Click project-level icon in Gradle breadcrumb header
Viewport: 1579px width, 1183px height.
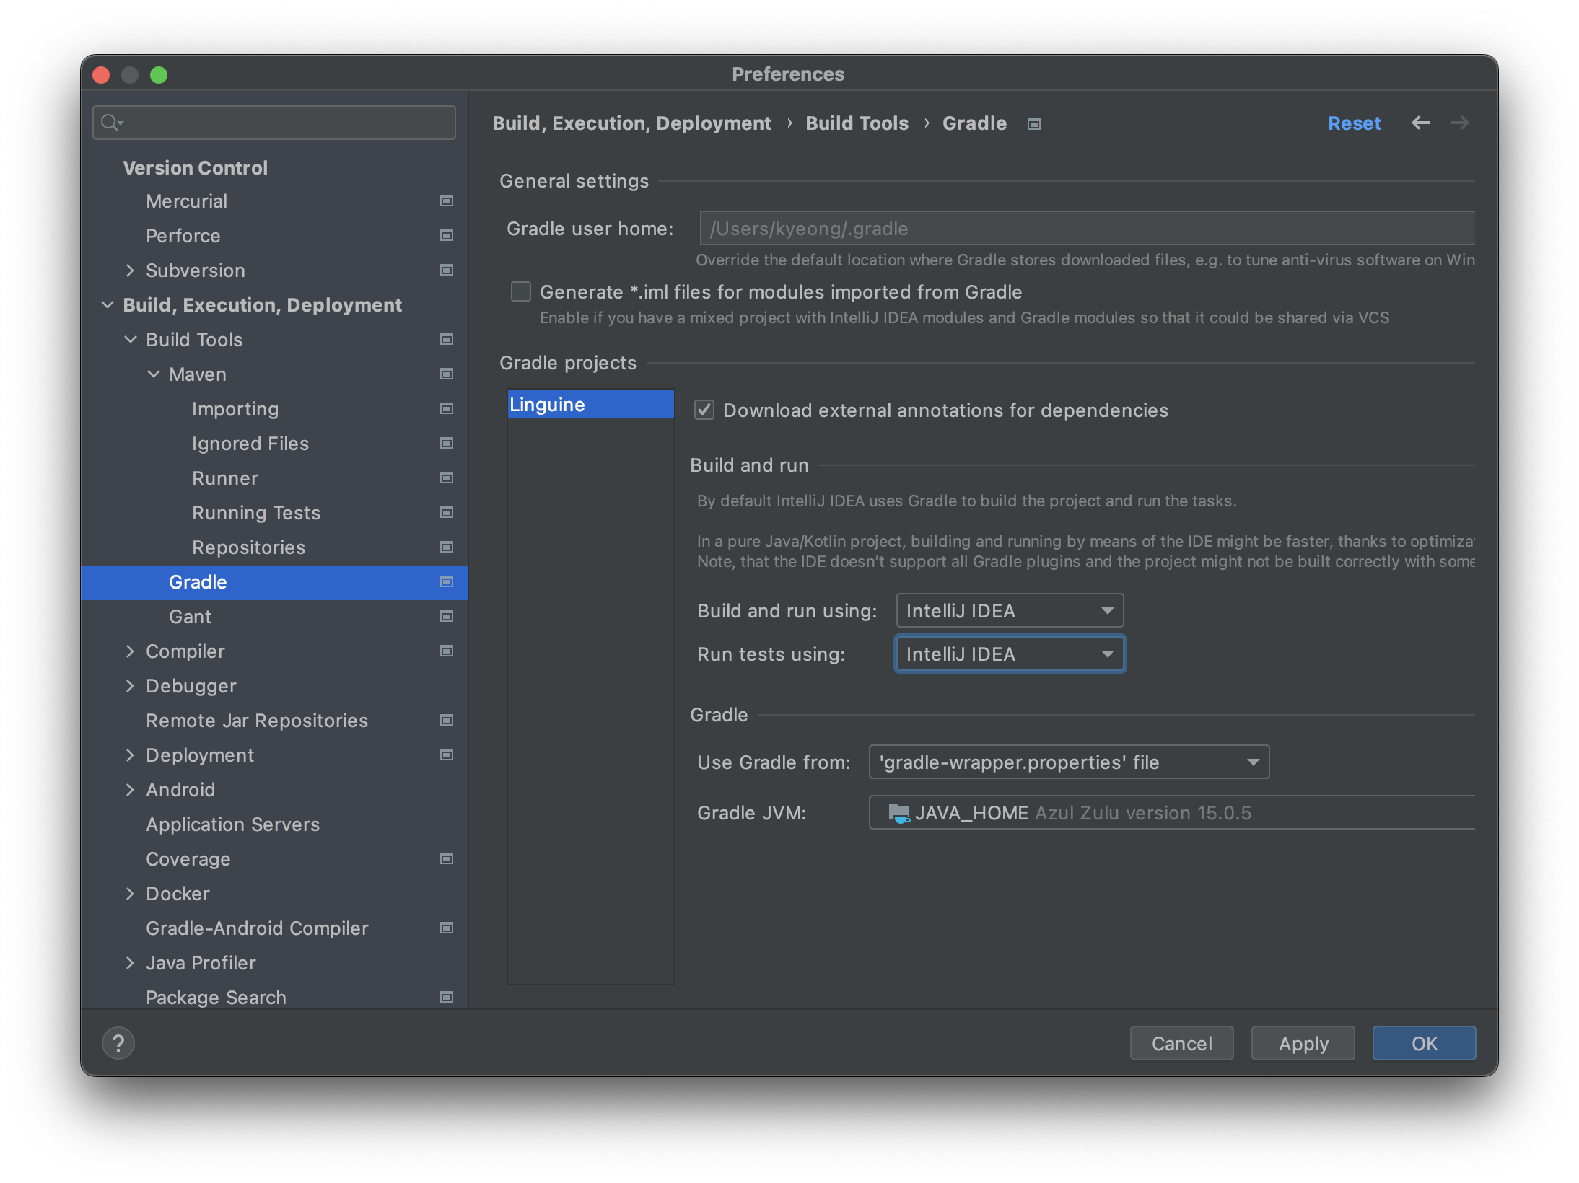tap(1034, 125)
